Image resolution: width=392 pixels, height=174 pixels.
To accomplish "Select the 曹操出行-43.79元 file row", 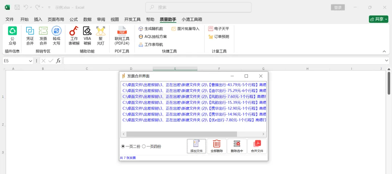I will point(194,85).
